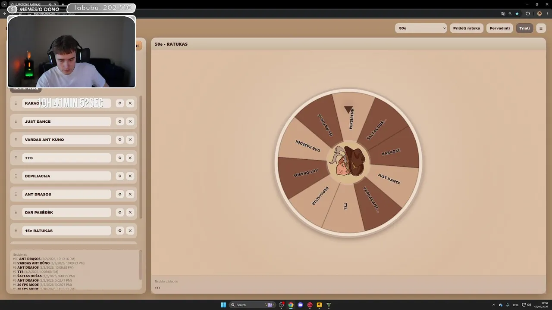Grab drag handle of JUST DANCE row
The width and height of the screenshot is (552, 310).
[x=16, y=121]
